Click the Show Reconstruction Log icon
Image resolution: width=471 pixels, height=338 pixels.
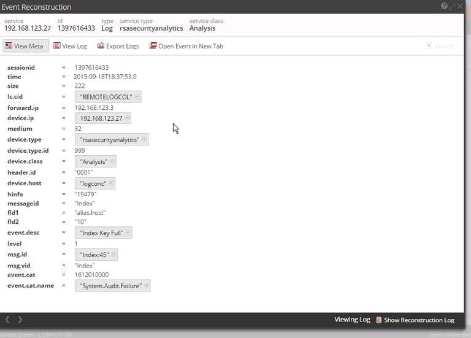tap(379, 320)
